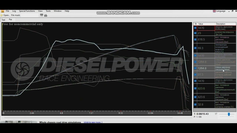Viewport: 237px width, 133px height.
Task: Click the time axis label 2.44
Action: [32, 113]
